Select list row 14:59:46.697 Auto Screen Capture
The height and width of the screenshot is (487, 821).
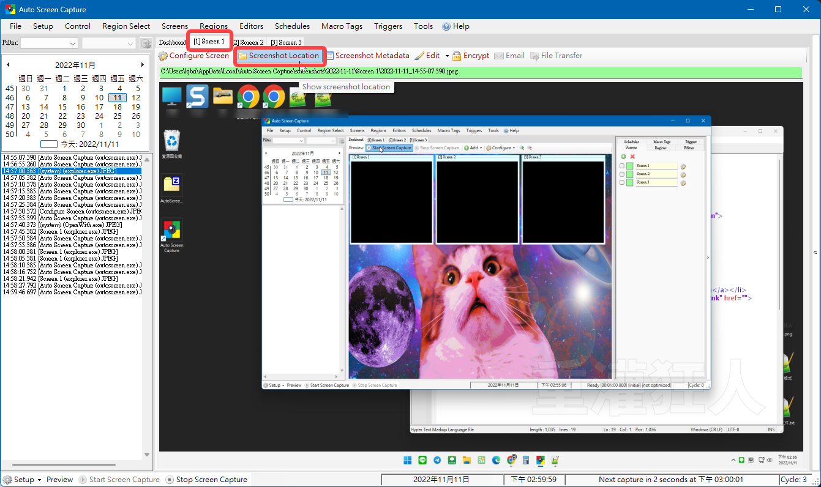click(71, 292)
